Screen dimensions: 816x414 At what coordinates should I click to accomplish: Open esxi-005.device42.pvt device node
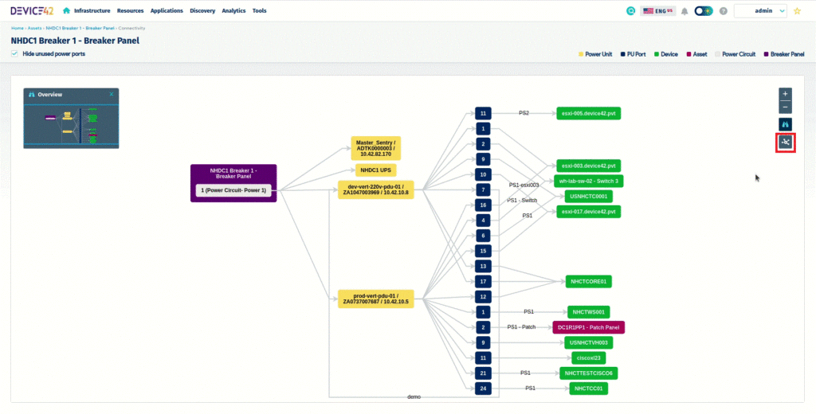click(x=589, y=113)
